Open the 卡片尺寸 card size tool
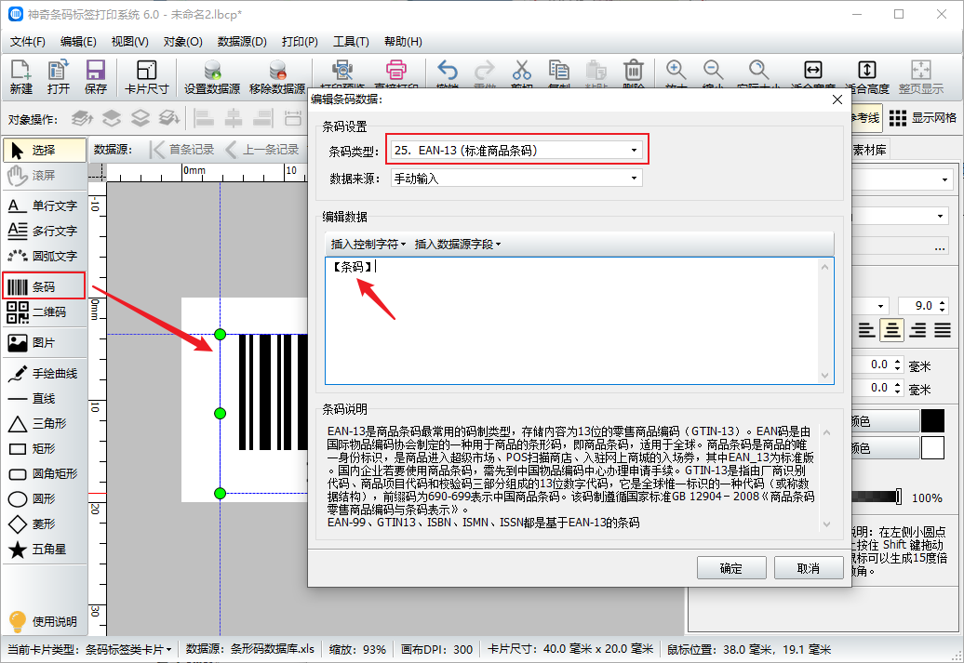The width and height of the screenshot is (964, 663). 146,76
